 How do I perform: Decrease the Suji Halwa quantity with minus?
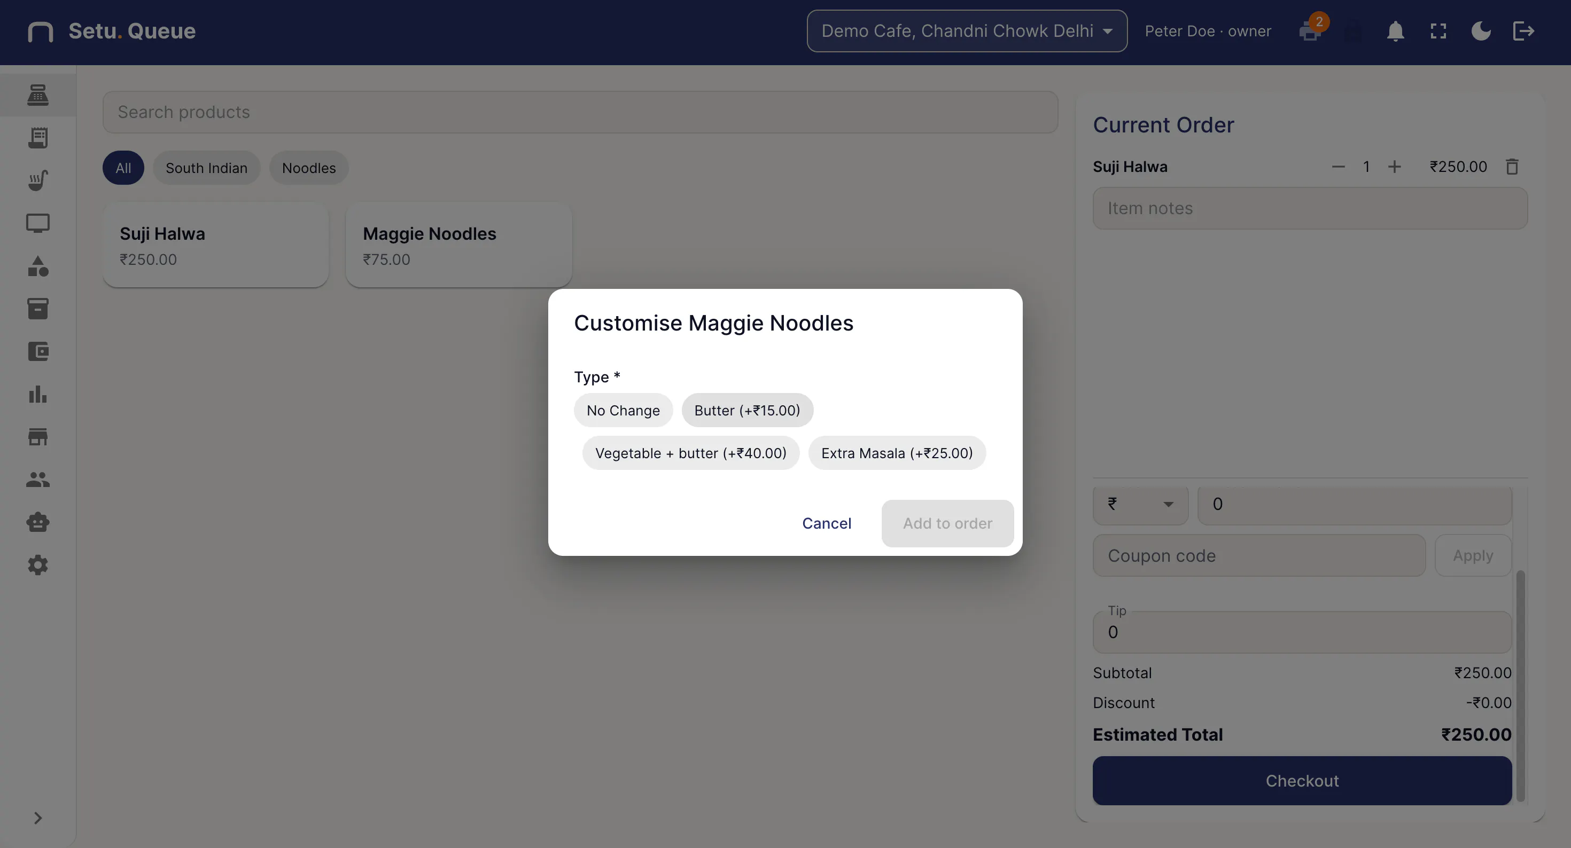pos(1338,167)
